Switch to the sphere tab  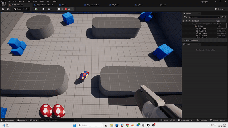[140, 5]
